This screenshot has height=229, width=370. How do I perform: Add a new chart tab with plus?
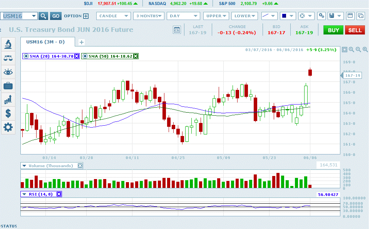click(82, 42)
